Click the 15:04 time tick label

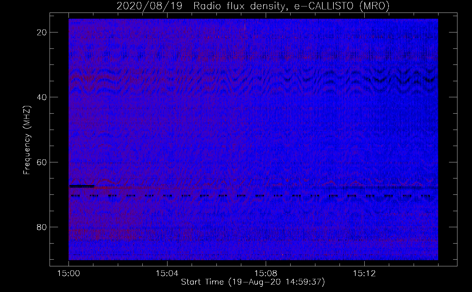click(167, 274)
